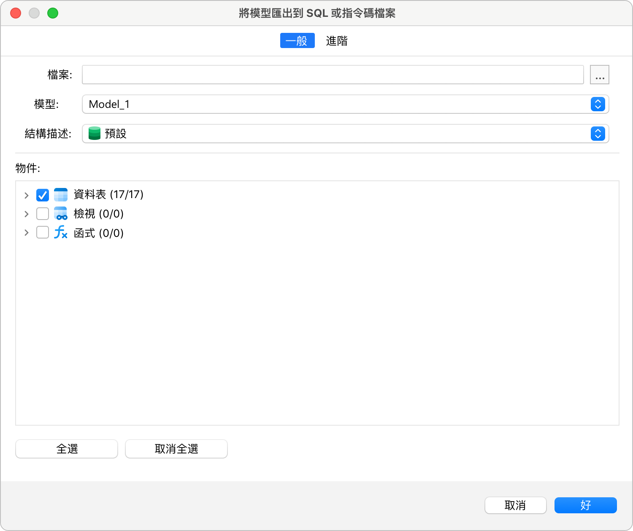
Task: Select the 函式 (0/0) row text
Action: (x=99, y=233)
